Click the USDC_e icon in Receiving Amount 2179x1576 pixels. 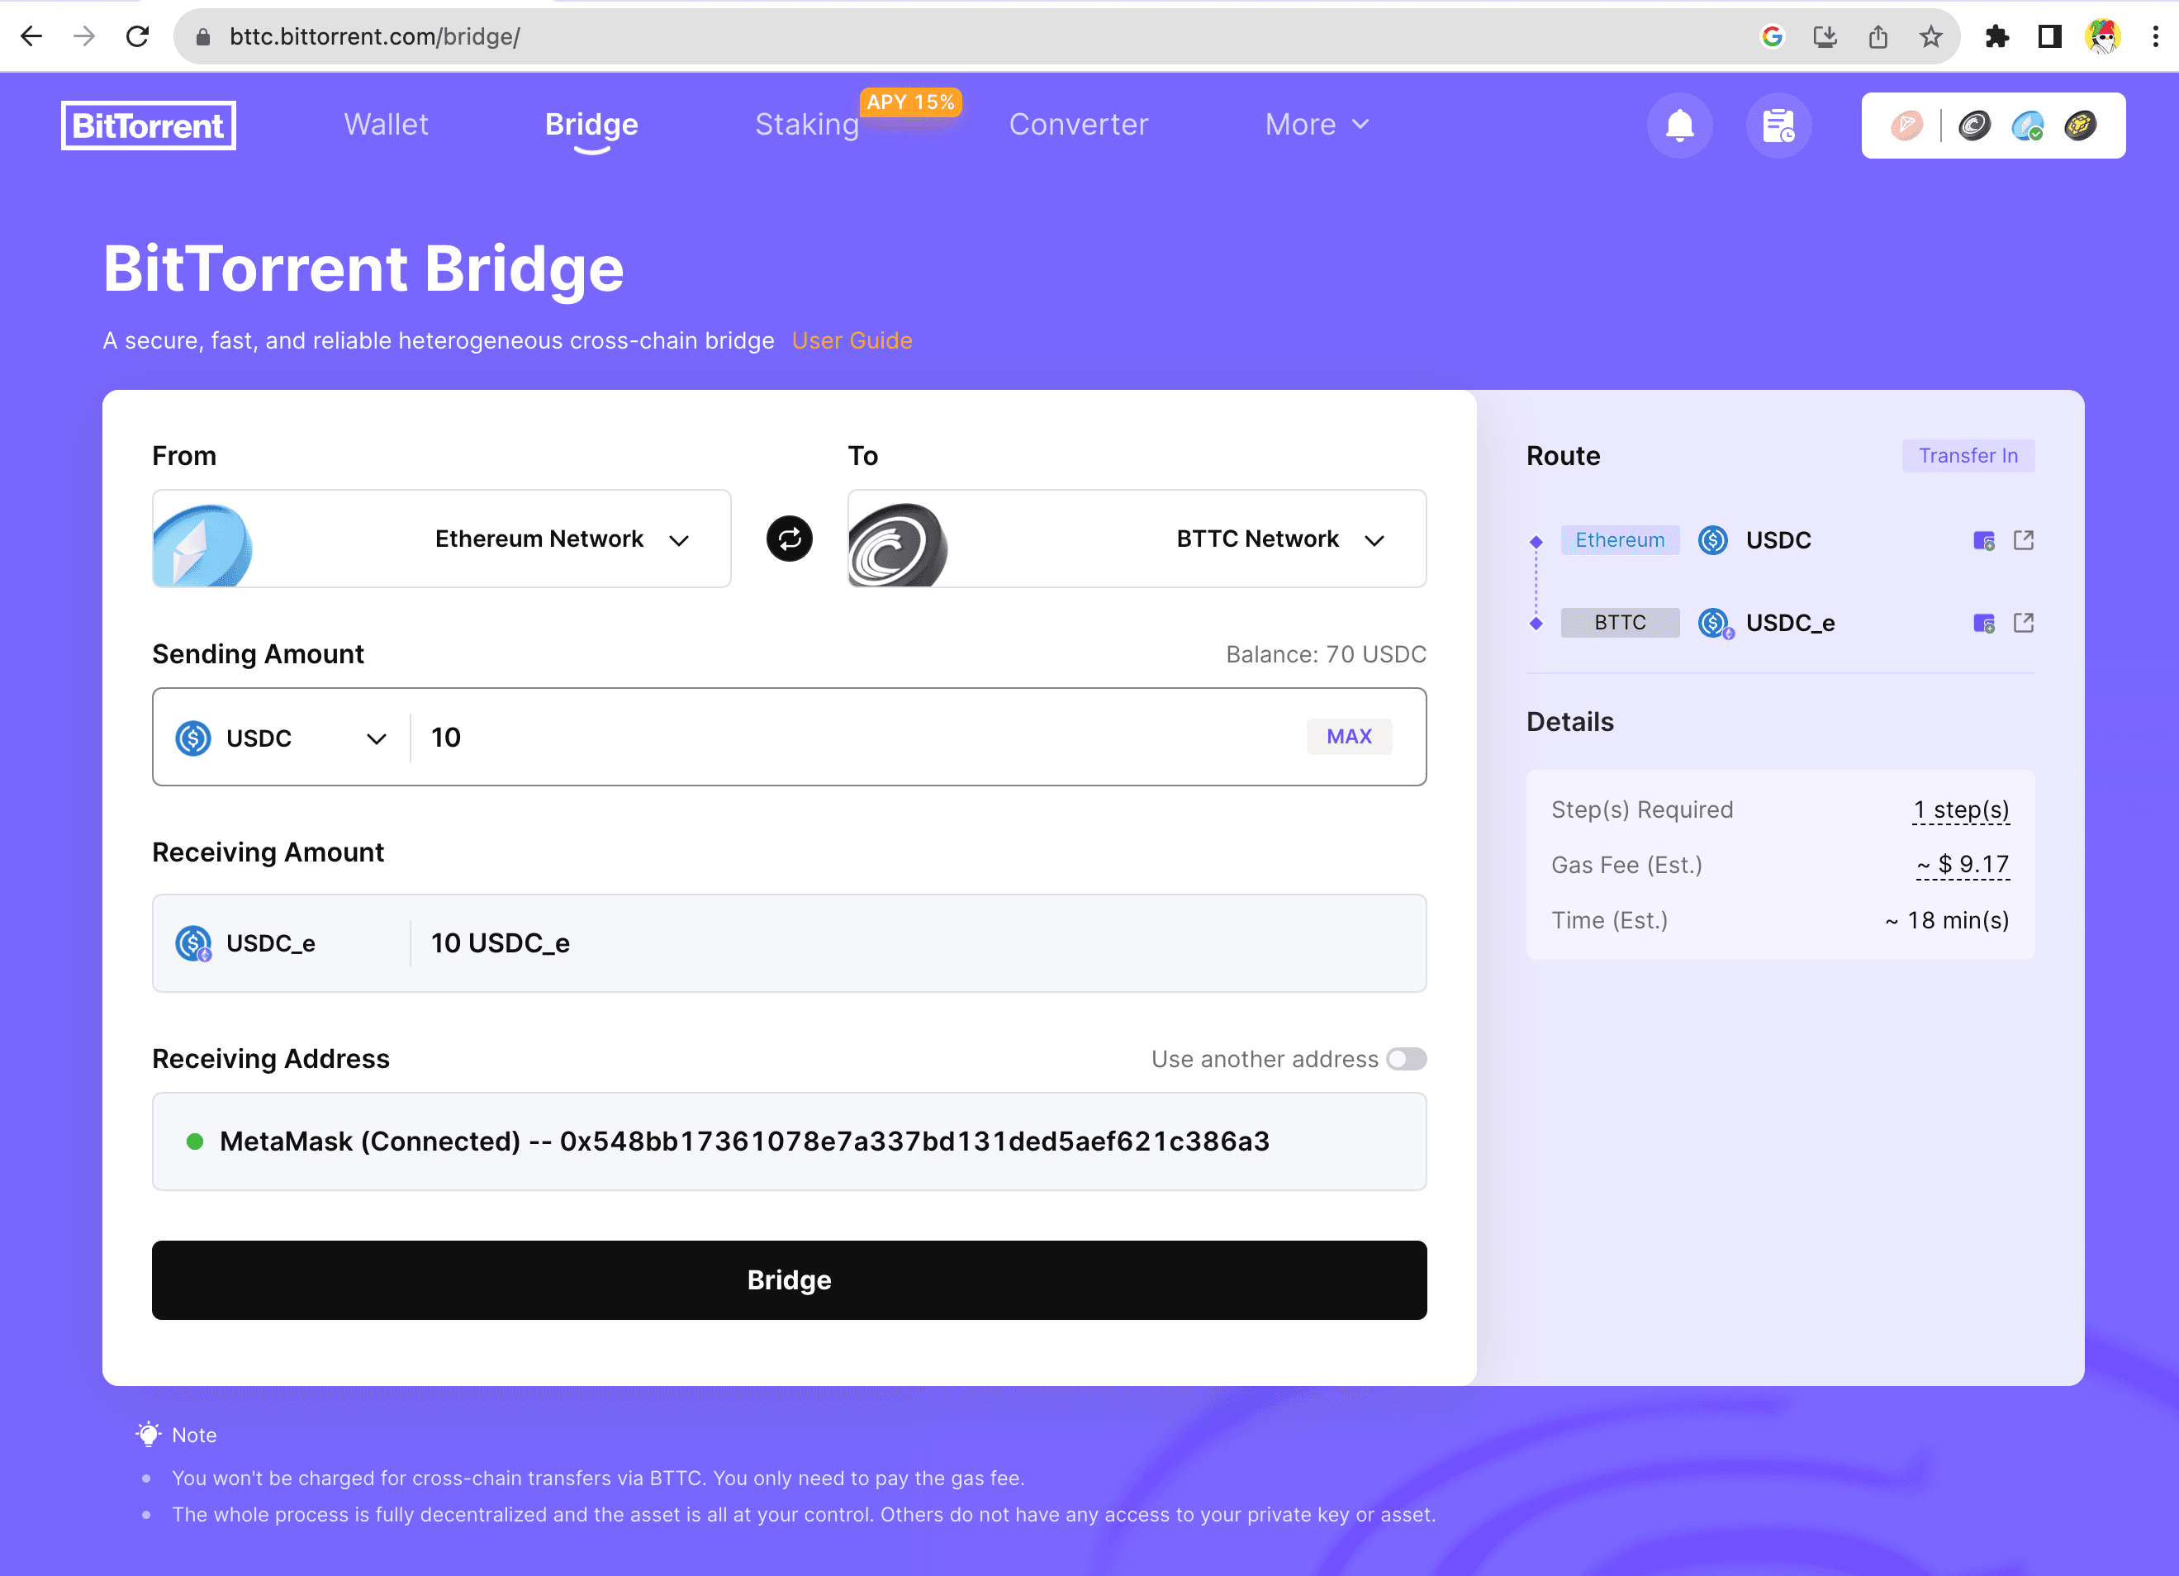(193, 943)
